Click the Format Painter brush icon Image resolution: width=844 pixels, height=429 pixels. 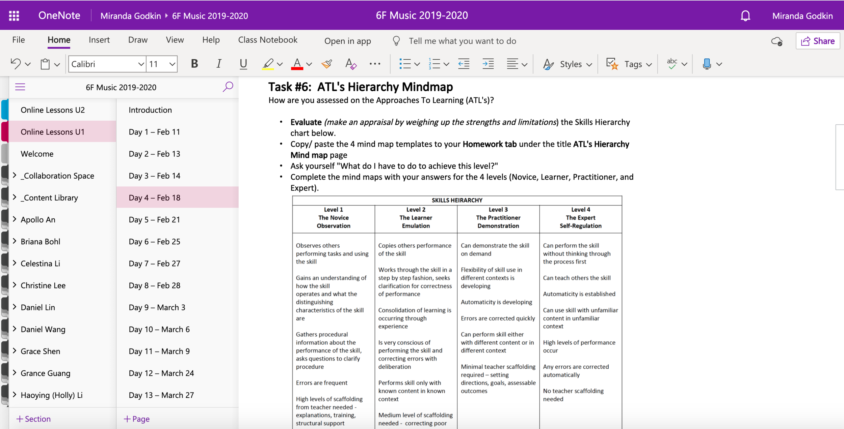pyautogui.click(x=326, y=64)
